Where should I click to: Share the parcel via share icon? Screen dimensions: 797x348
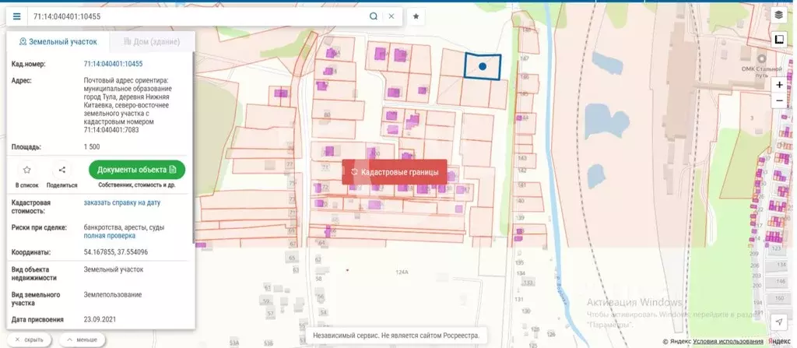click(x=62, y=170)
